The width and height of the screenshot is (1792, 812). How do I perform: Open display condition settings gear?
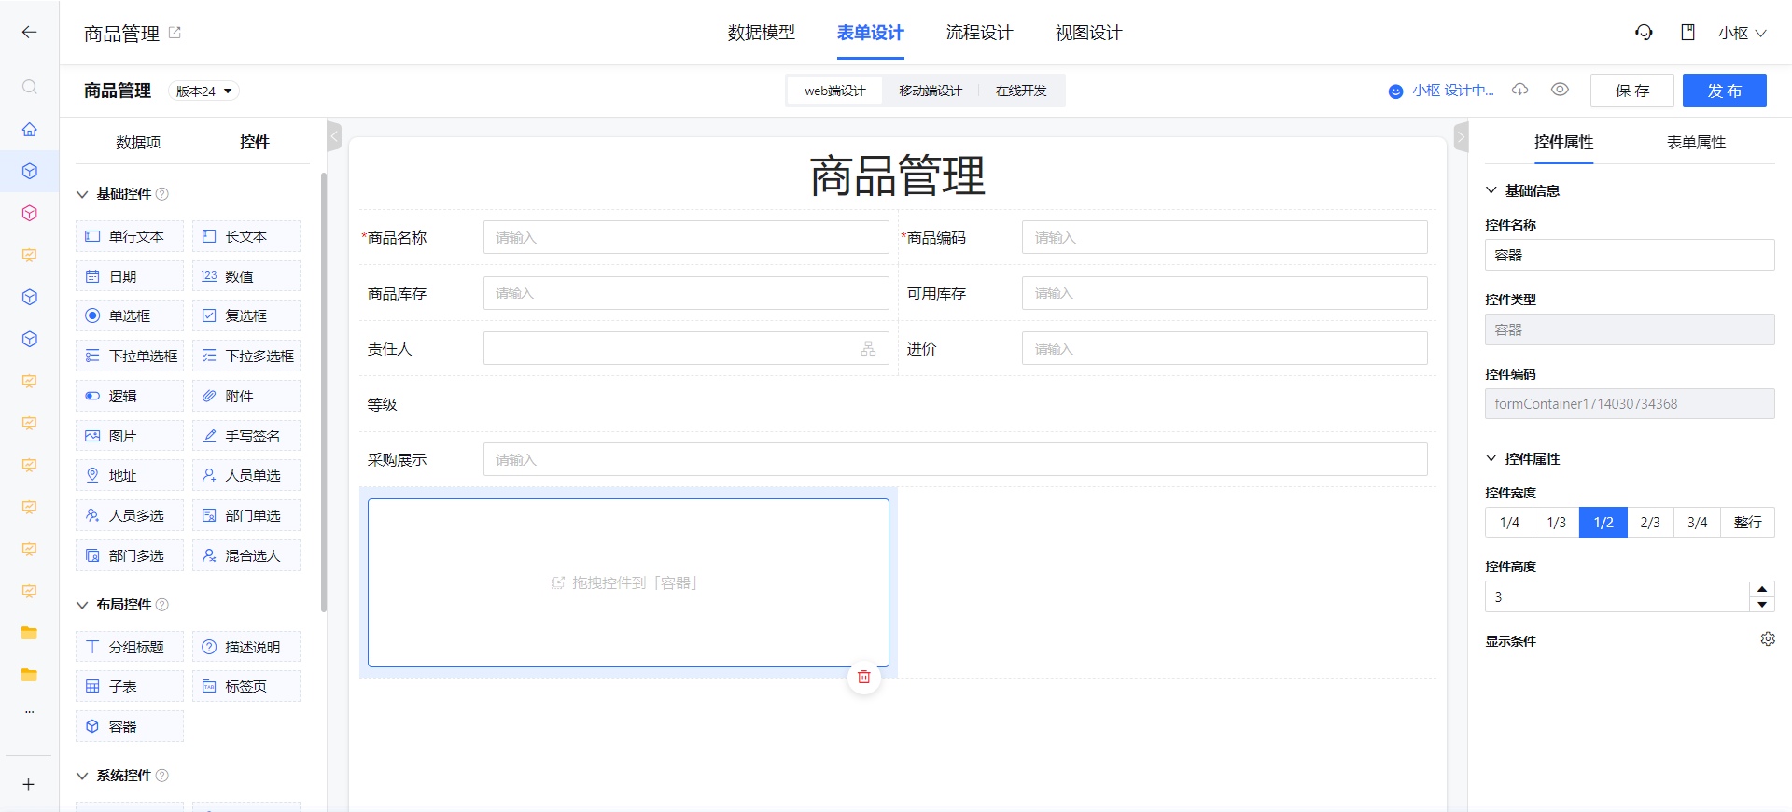(1768, 639)
